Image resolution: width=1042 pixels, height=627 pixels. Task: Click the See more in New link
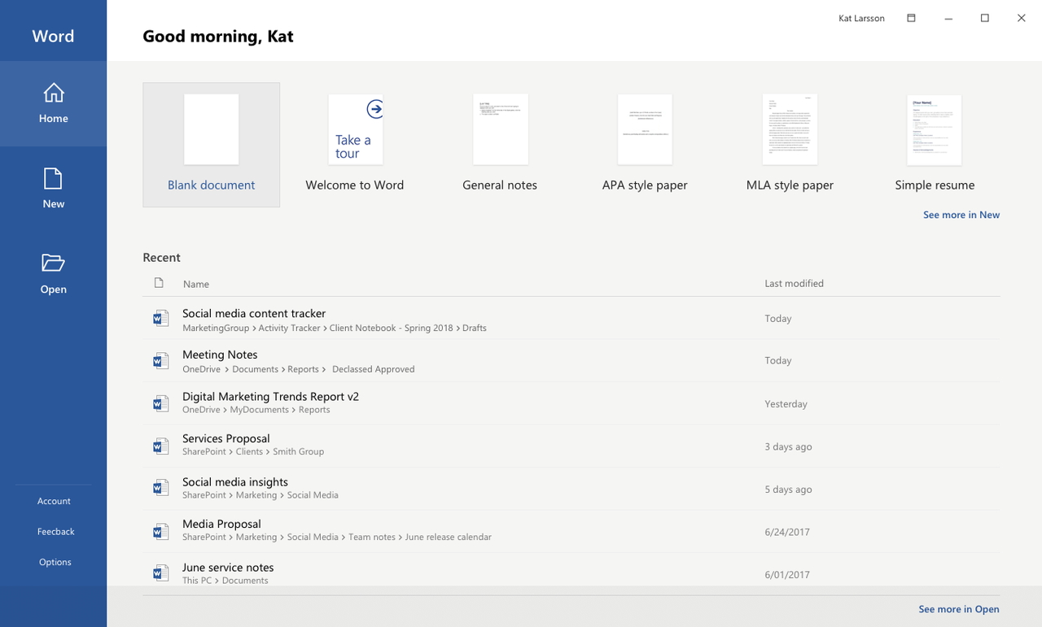click(x=961, y=214)
